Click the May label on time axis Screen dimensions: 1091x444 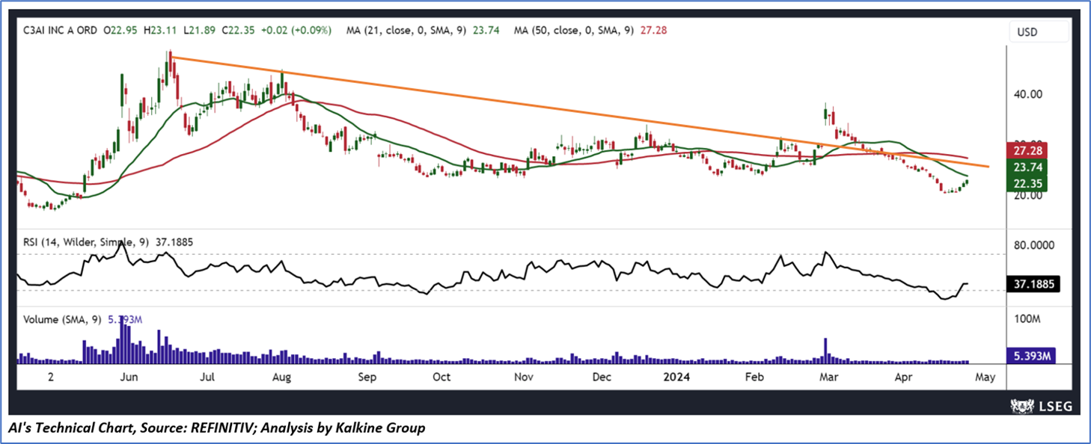coord(985,377)
